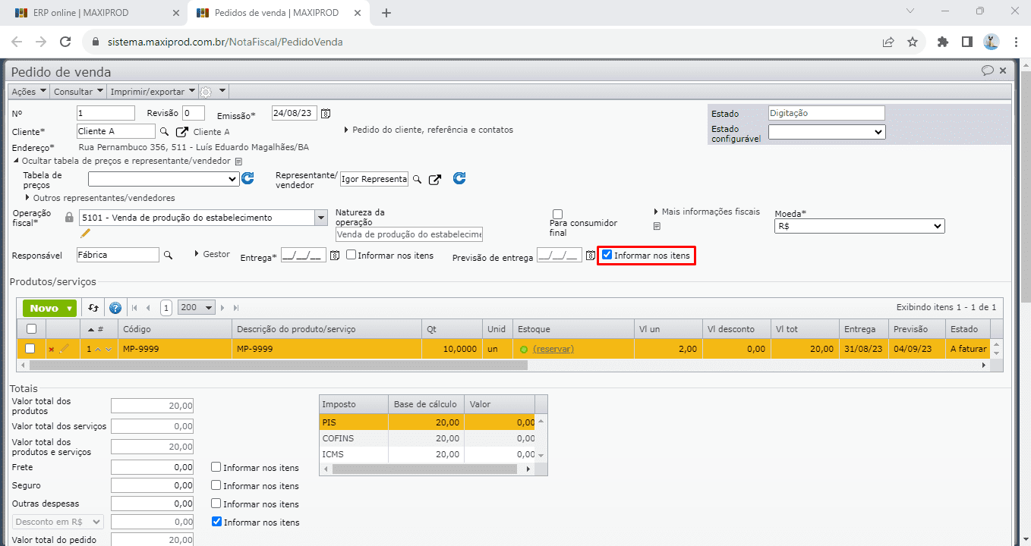1031x546 pixels.
Task: Open the Desconto em R$ dropdown
Action: [58, 522]
